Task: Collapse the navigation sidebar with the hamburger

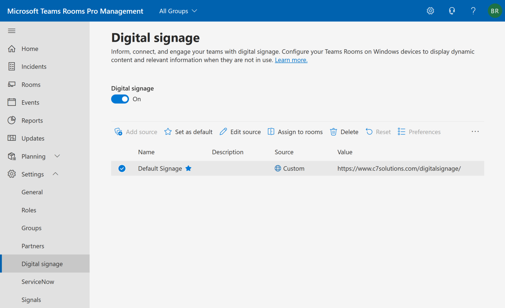Action: click(12, 31)
